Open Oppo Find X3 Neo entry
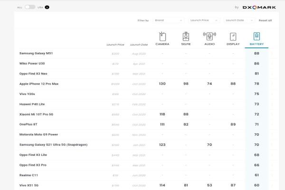This screenshot has height=190, width=285. coord(33,74)
